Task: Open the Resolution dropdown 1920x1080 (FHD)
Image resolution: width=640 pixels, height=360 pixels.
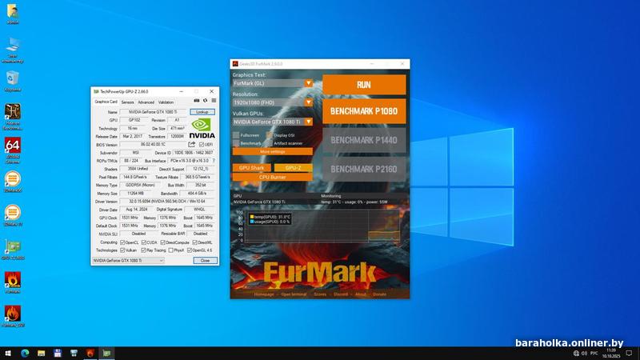Action: (x=308, y=102)
